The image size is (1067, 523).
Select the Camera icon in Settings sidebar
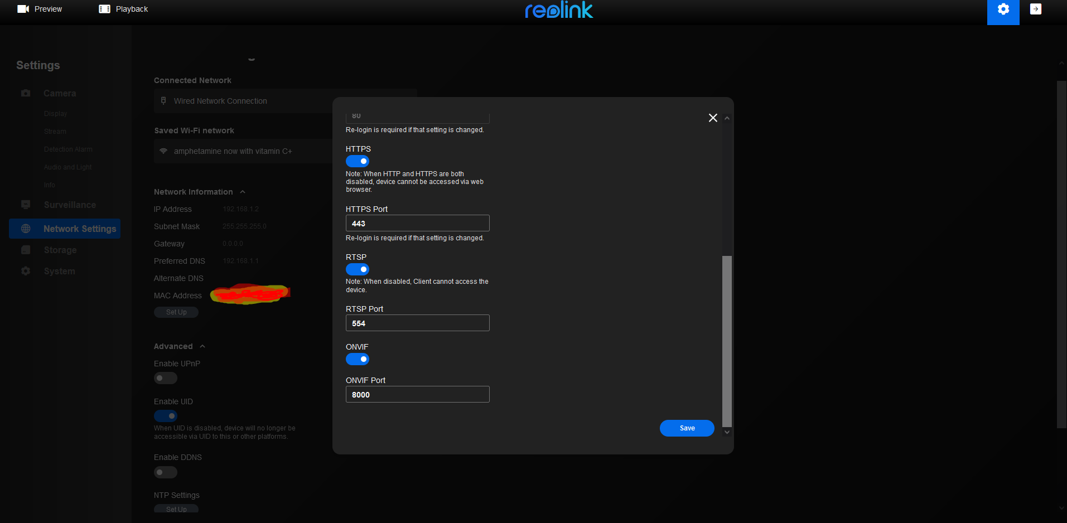pos(26,93)
